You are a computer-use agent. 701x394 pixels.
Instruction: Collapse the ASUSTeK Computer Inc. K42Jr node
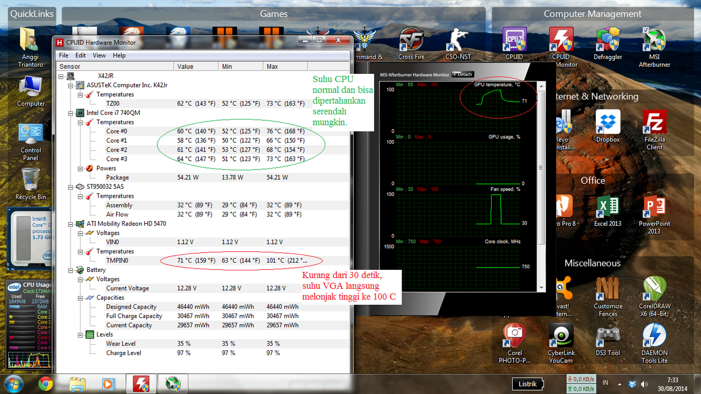click(71, 85)
